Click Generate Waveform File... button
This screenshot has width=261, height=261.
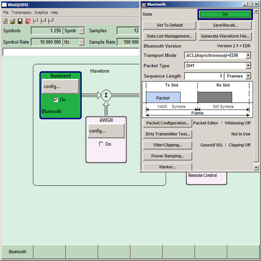pyautogui.click(x=225, y=36)
